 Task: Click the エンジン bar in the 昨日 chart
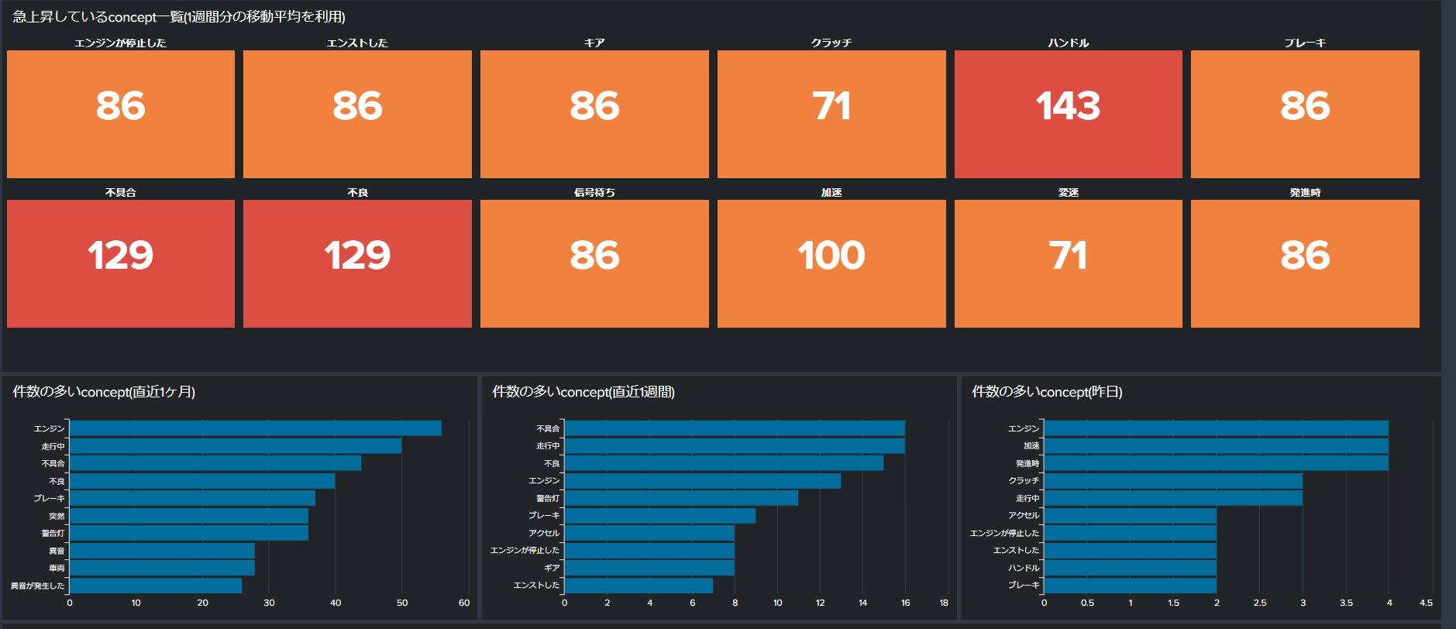1217,428
